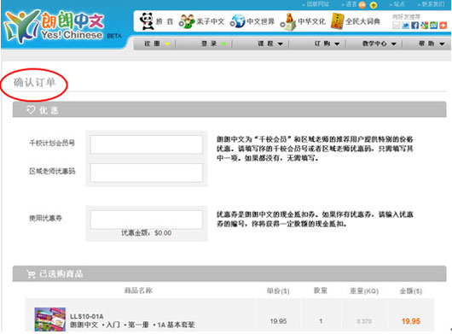The height and width of the screenshot is (334, 452).
Task: Click the product code LLS10-01A
Action: click(87, 316)
